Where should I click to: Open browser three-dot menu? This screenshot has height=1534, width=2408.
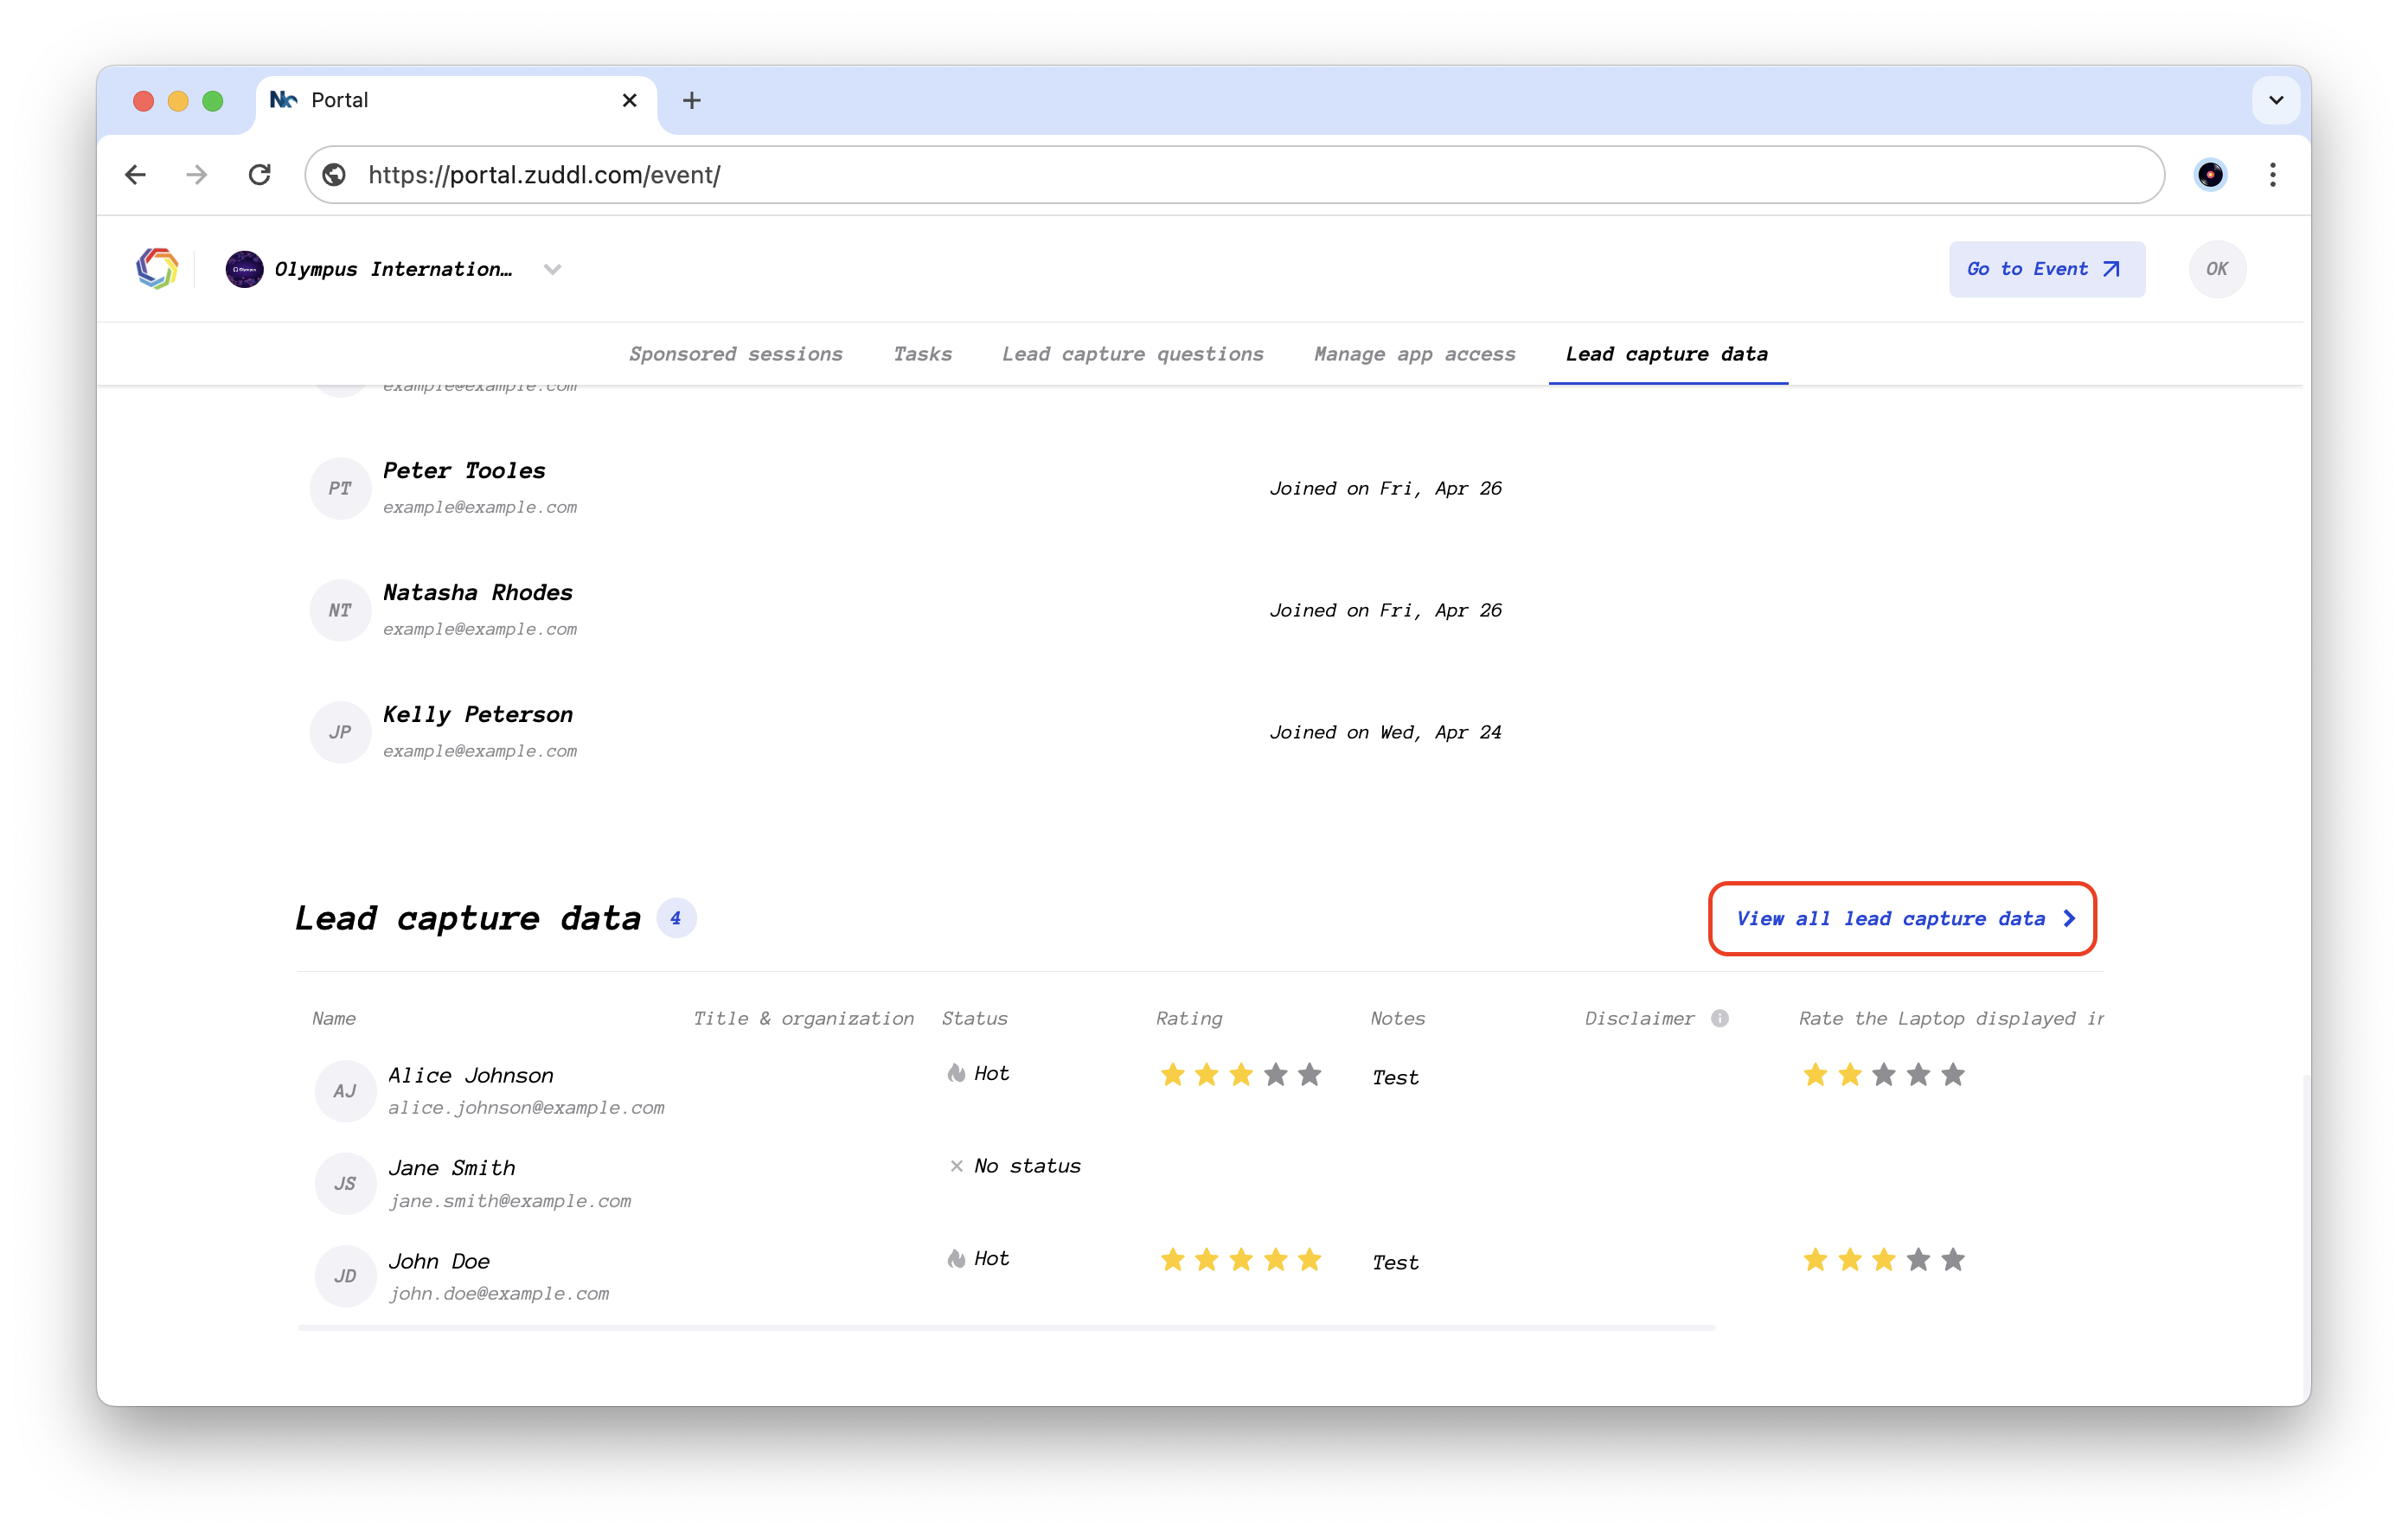coord(2272,175)
